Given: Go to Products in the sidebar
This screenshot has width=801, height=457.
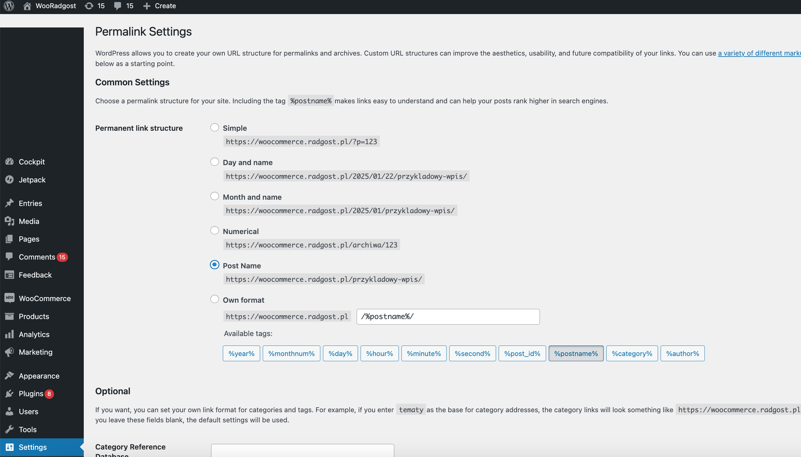Looking at the screenshot, I should tap(34, 316).
